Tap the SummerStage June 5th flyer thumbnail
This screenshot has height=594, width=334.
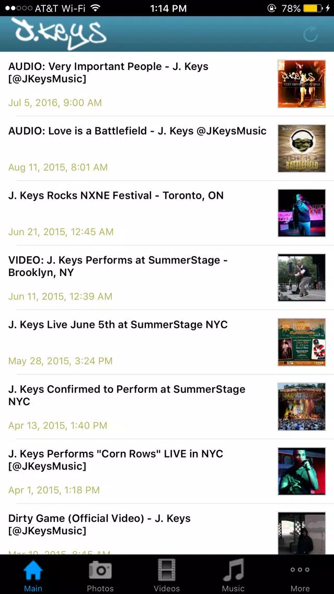pos(302,342)
